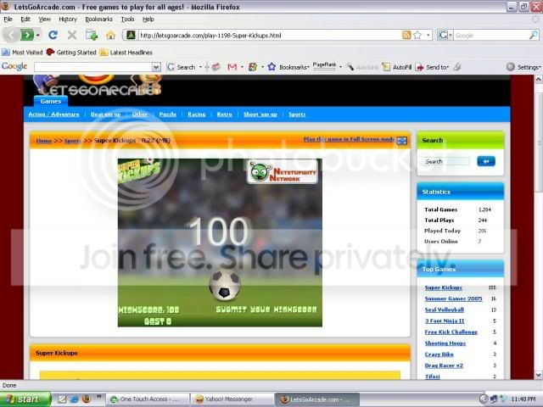The width and height of the screenshot is (543, 407).
Task: Open the Sports category link
Action: coord(297,114)
